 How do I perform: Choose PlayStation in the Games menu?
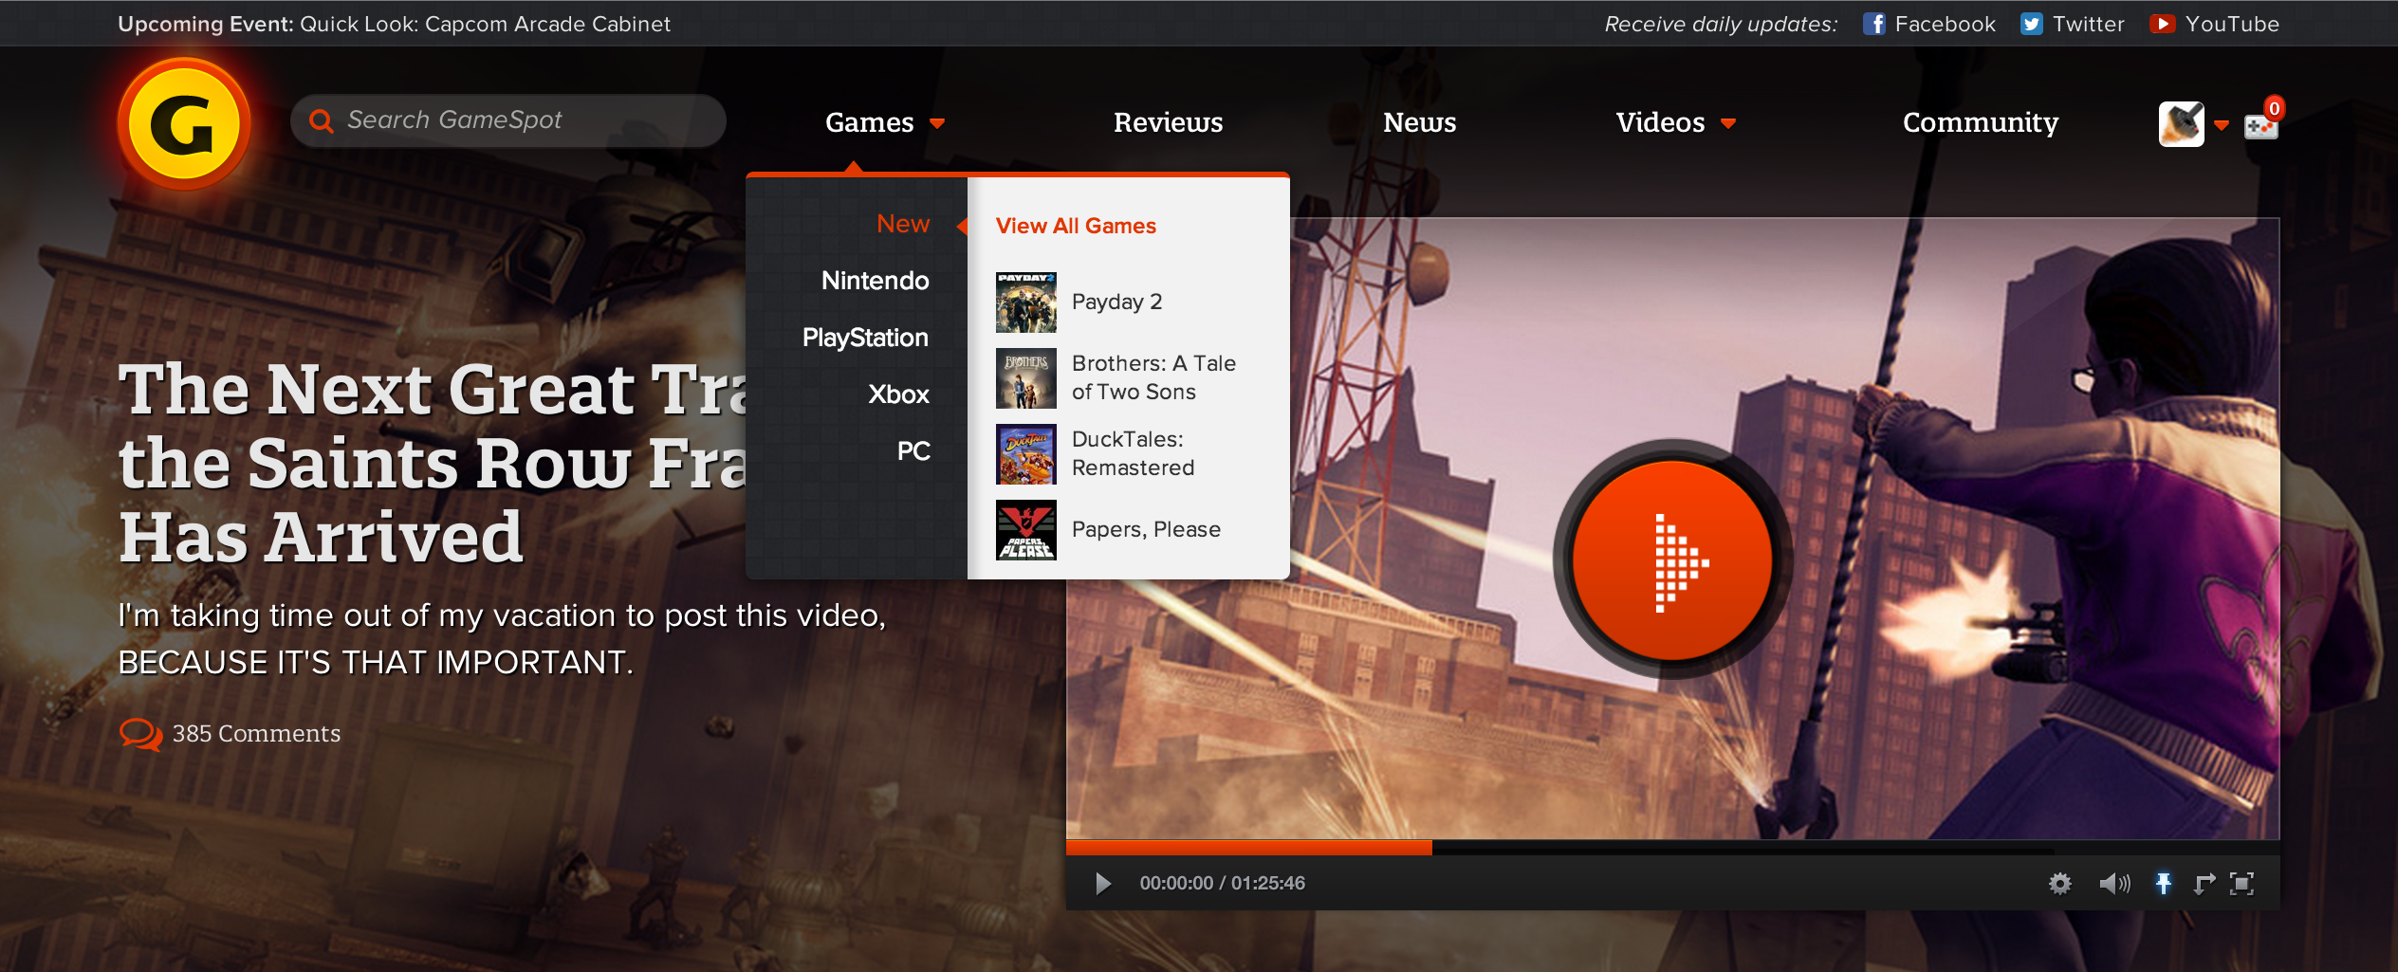865,338
